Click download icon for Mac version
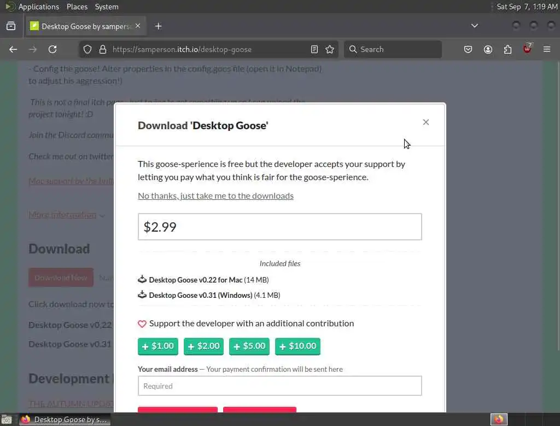 coord(142,279)
